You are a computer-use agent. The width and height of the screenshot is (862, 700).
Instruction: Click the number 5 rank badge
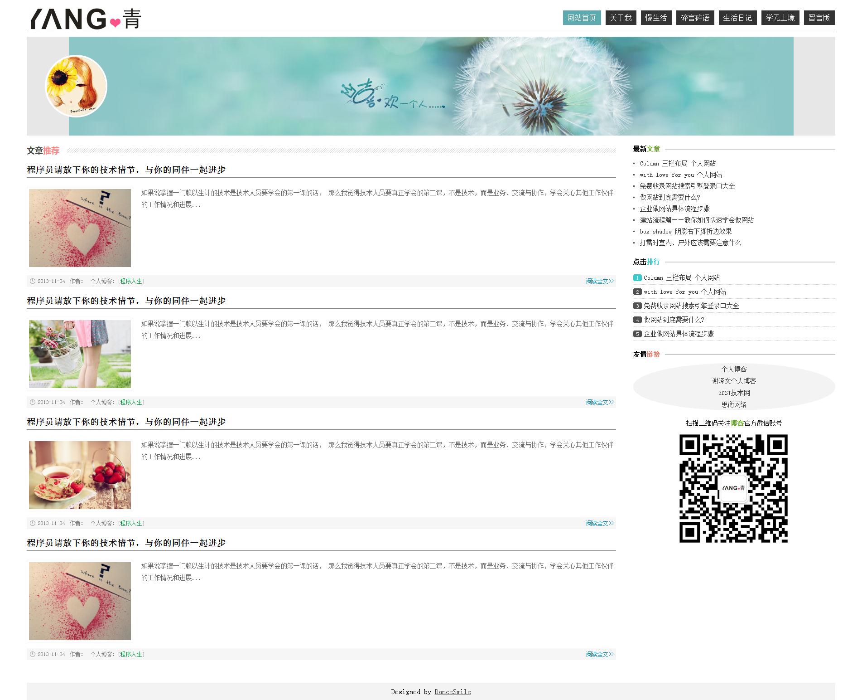pos(637,334)
